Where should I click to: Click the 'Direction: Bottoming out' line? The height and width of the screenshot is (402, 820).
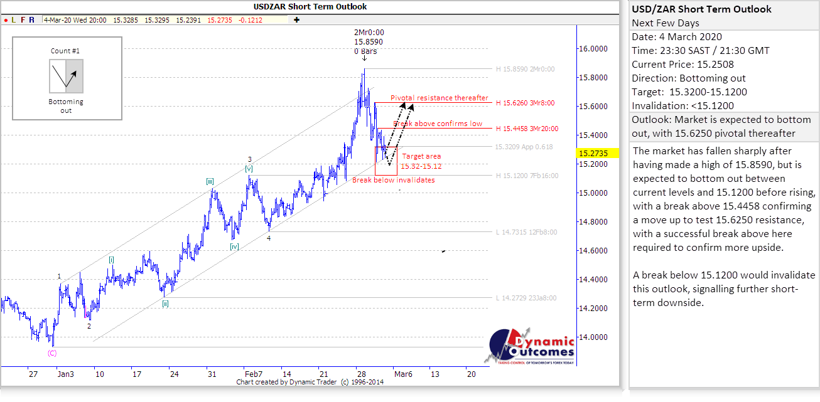click(x=689, y=78)
